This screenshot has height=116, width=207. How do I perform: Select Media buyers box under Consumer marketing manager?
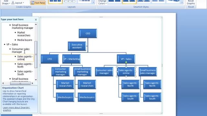point(65,97)
